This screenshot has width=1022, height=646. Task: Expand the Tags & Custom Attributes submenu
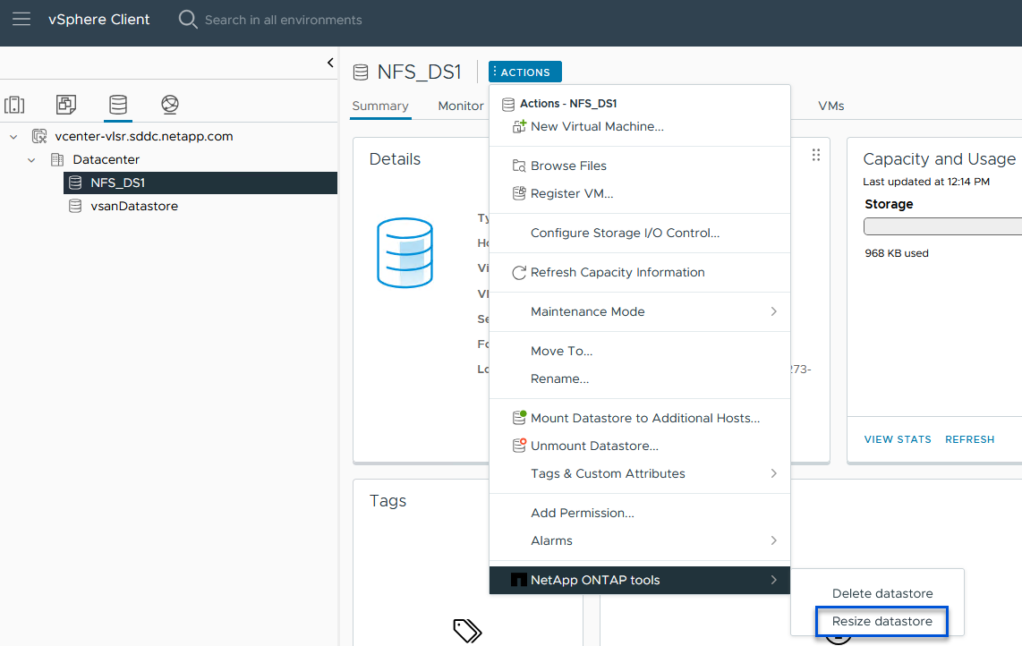640,473
